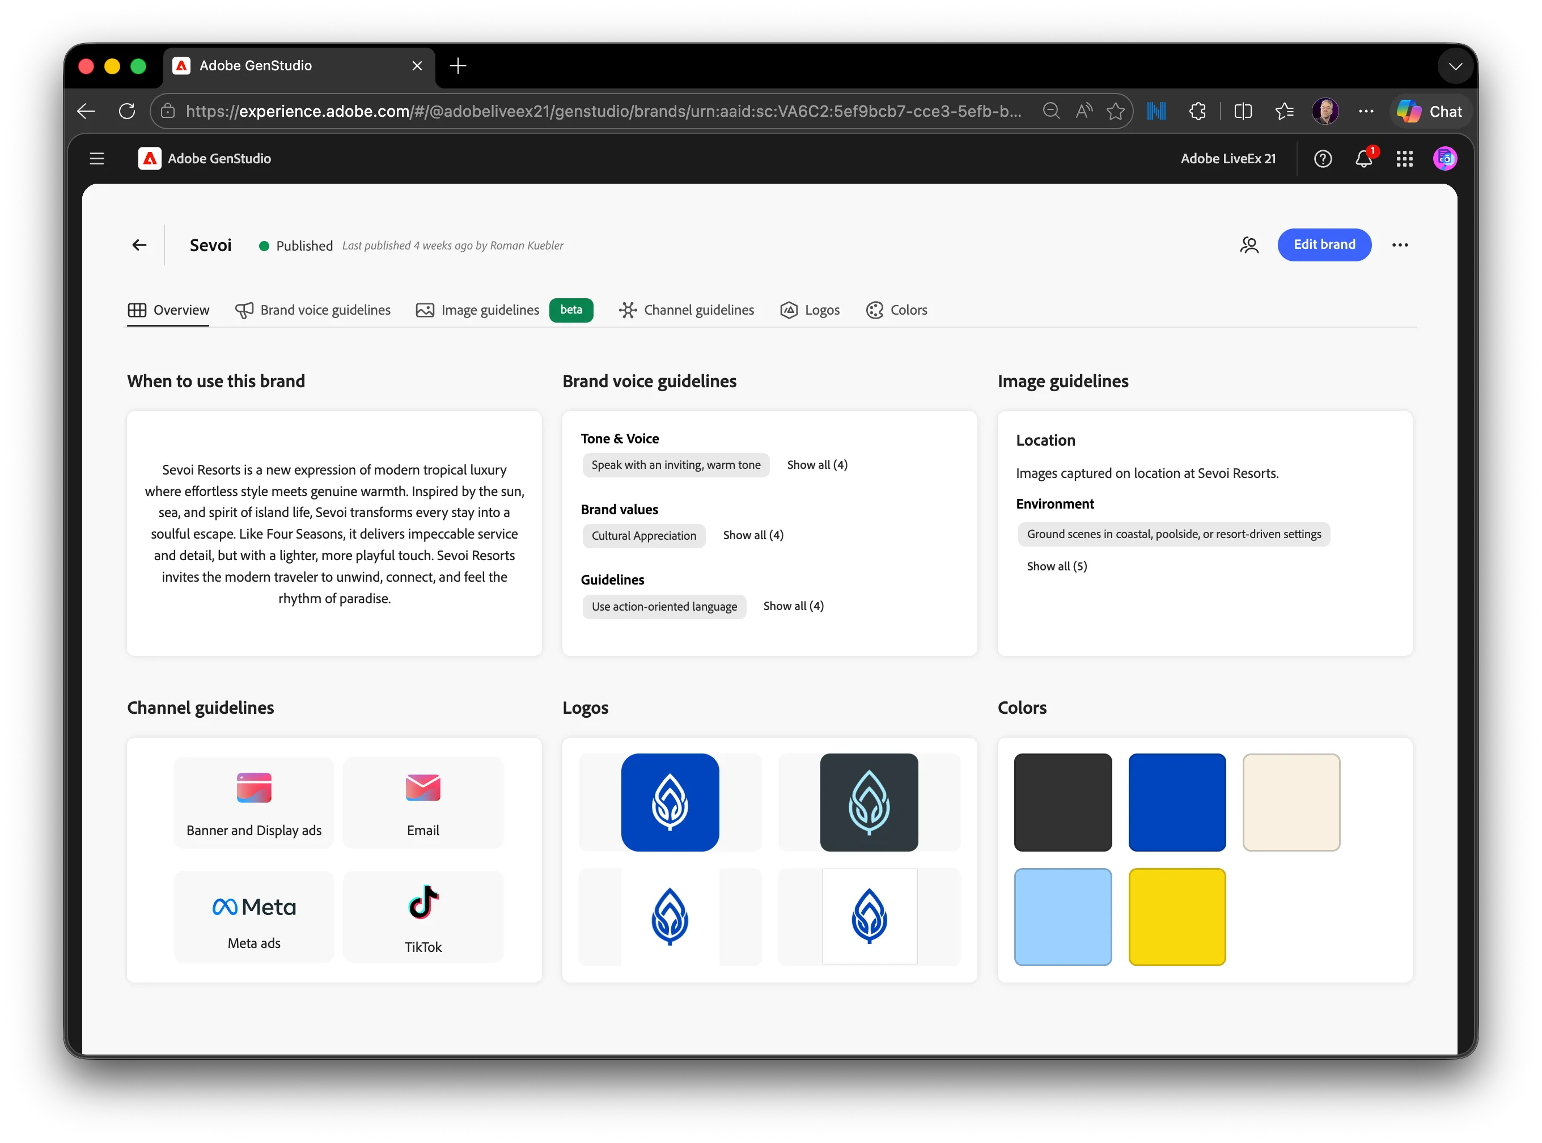Open the more options menu beside Edit brand
1542x1143 pixels.
tap(1400, 245)
